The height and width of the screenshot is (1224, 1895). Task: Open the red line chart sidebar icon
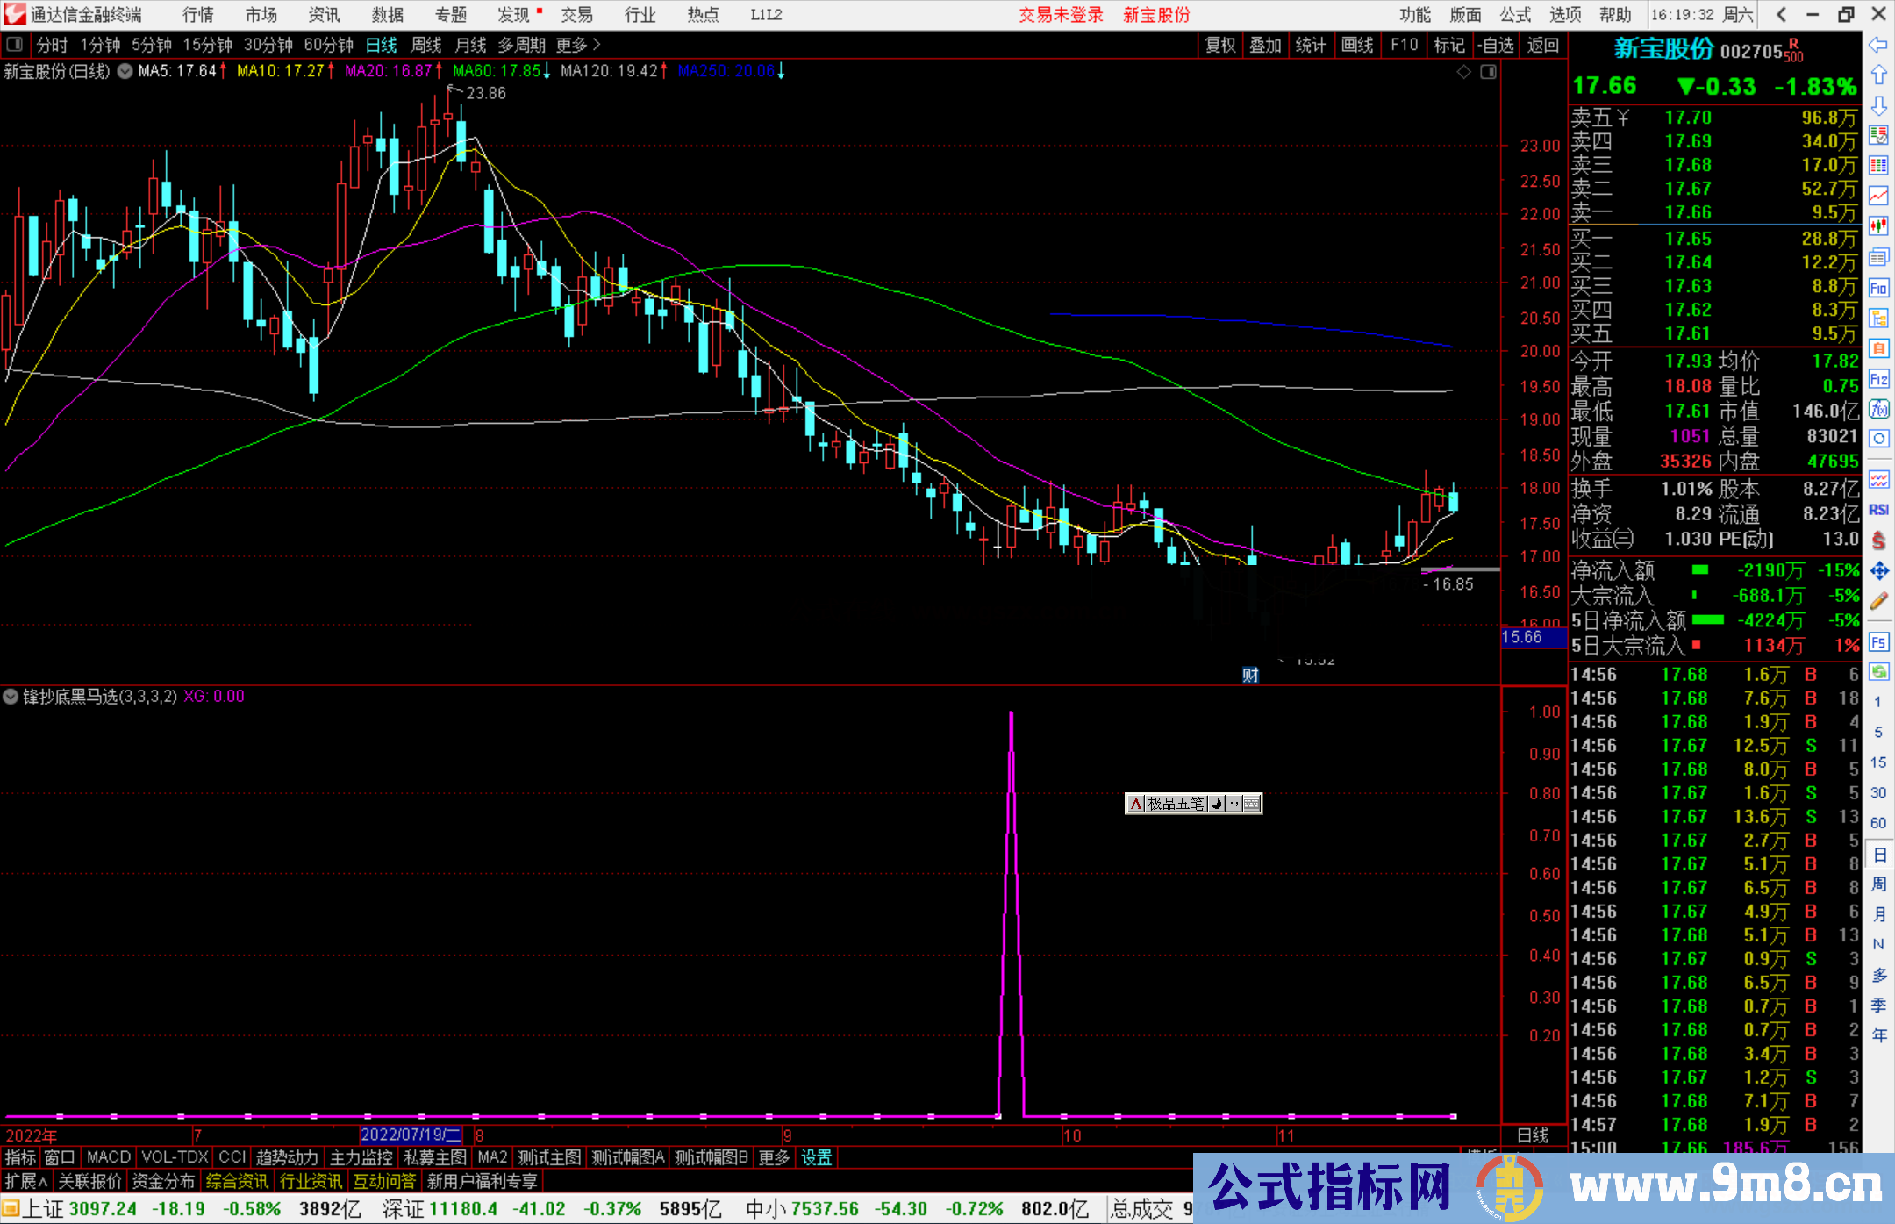[x=1878, y=196]
